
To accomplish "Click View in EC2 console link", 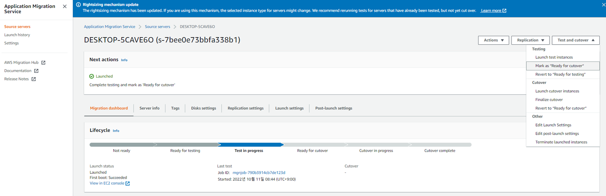I will click(107, 183).
